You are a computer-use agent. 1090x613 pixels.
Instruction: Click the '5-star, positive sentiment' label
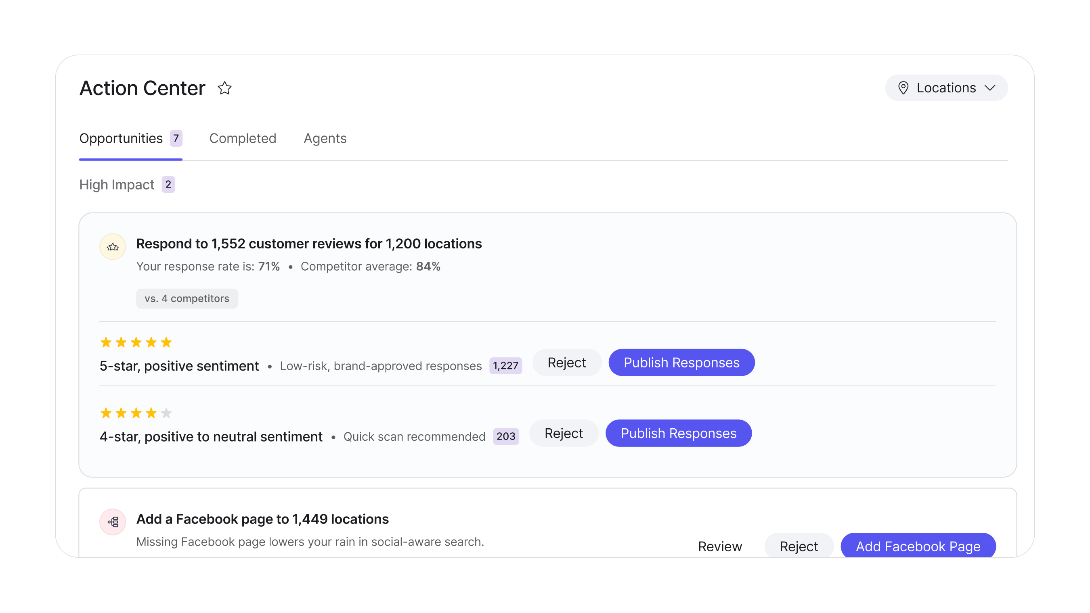click(x=179, y=366)
